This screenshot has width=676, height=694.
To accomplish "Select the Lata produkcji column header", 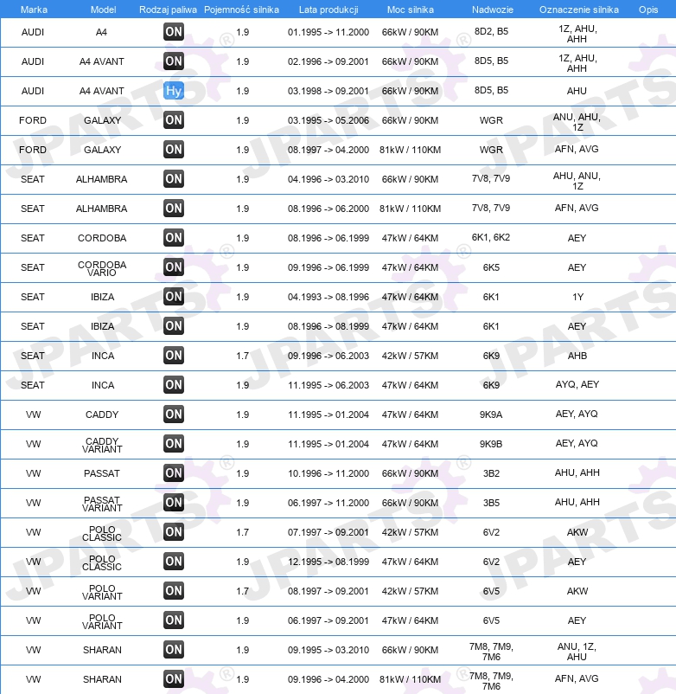I will 328,10.
